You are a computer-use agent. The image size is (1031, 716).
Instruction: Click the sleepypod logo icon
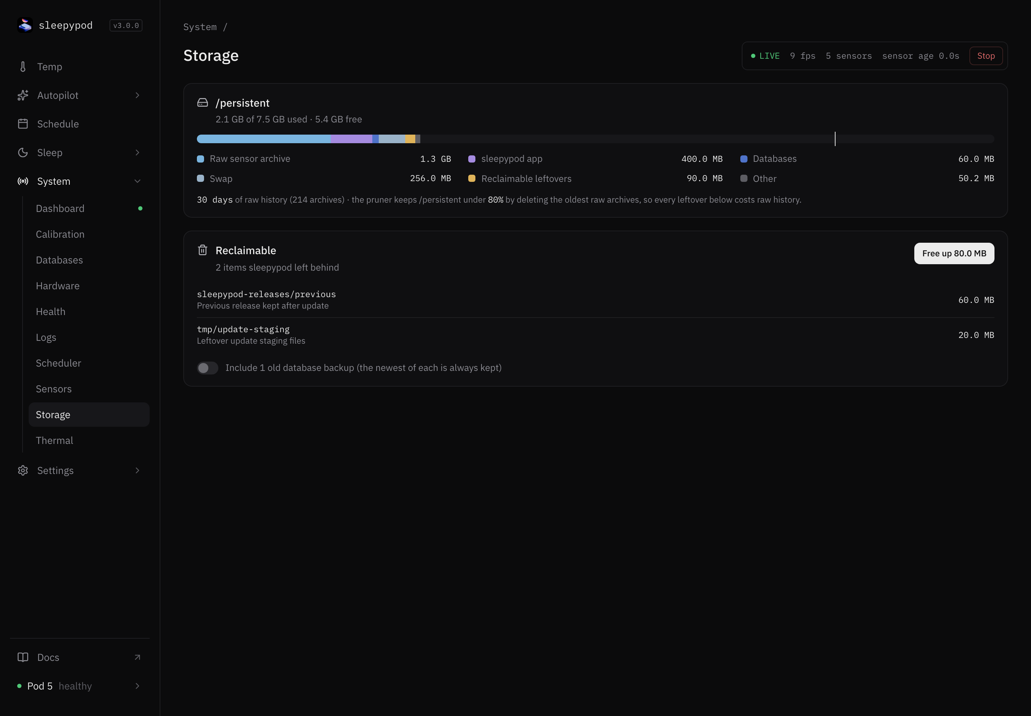25,25
